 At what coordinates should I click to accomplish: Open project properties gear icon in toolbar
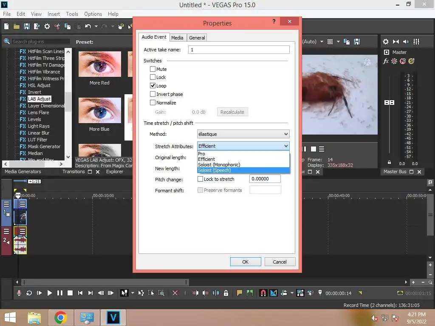click(47, 26)
